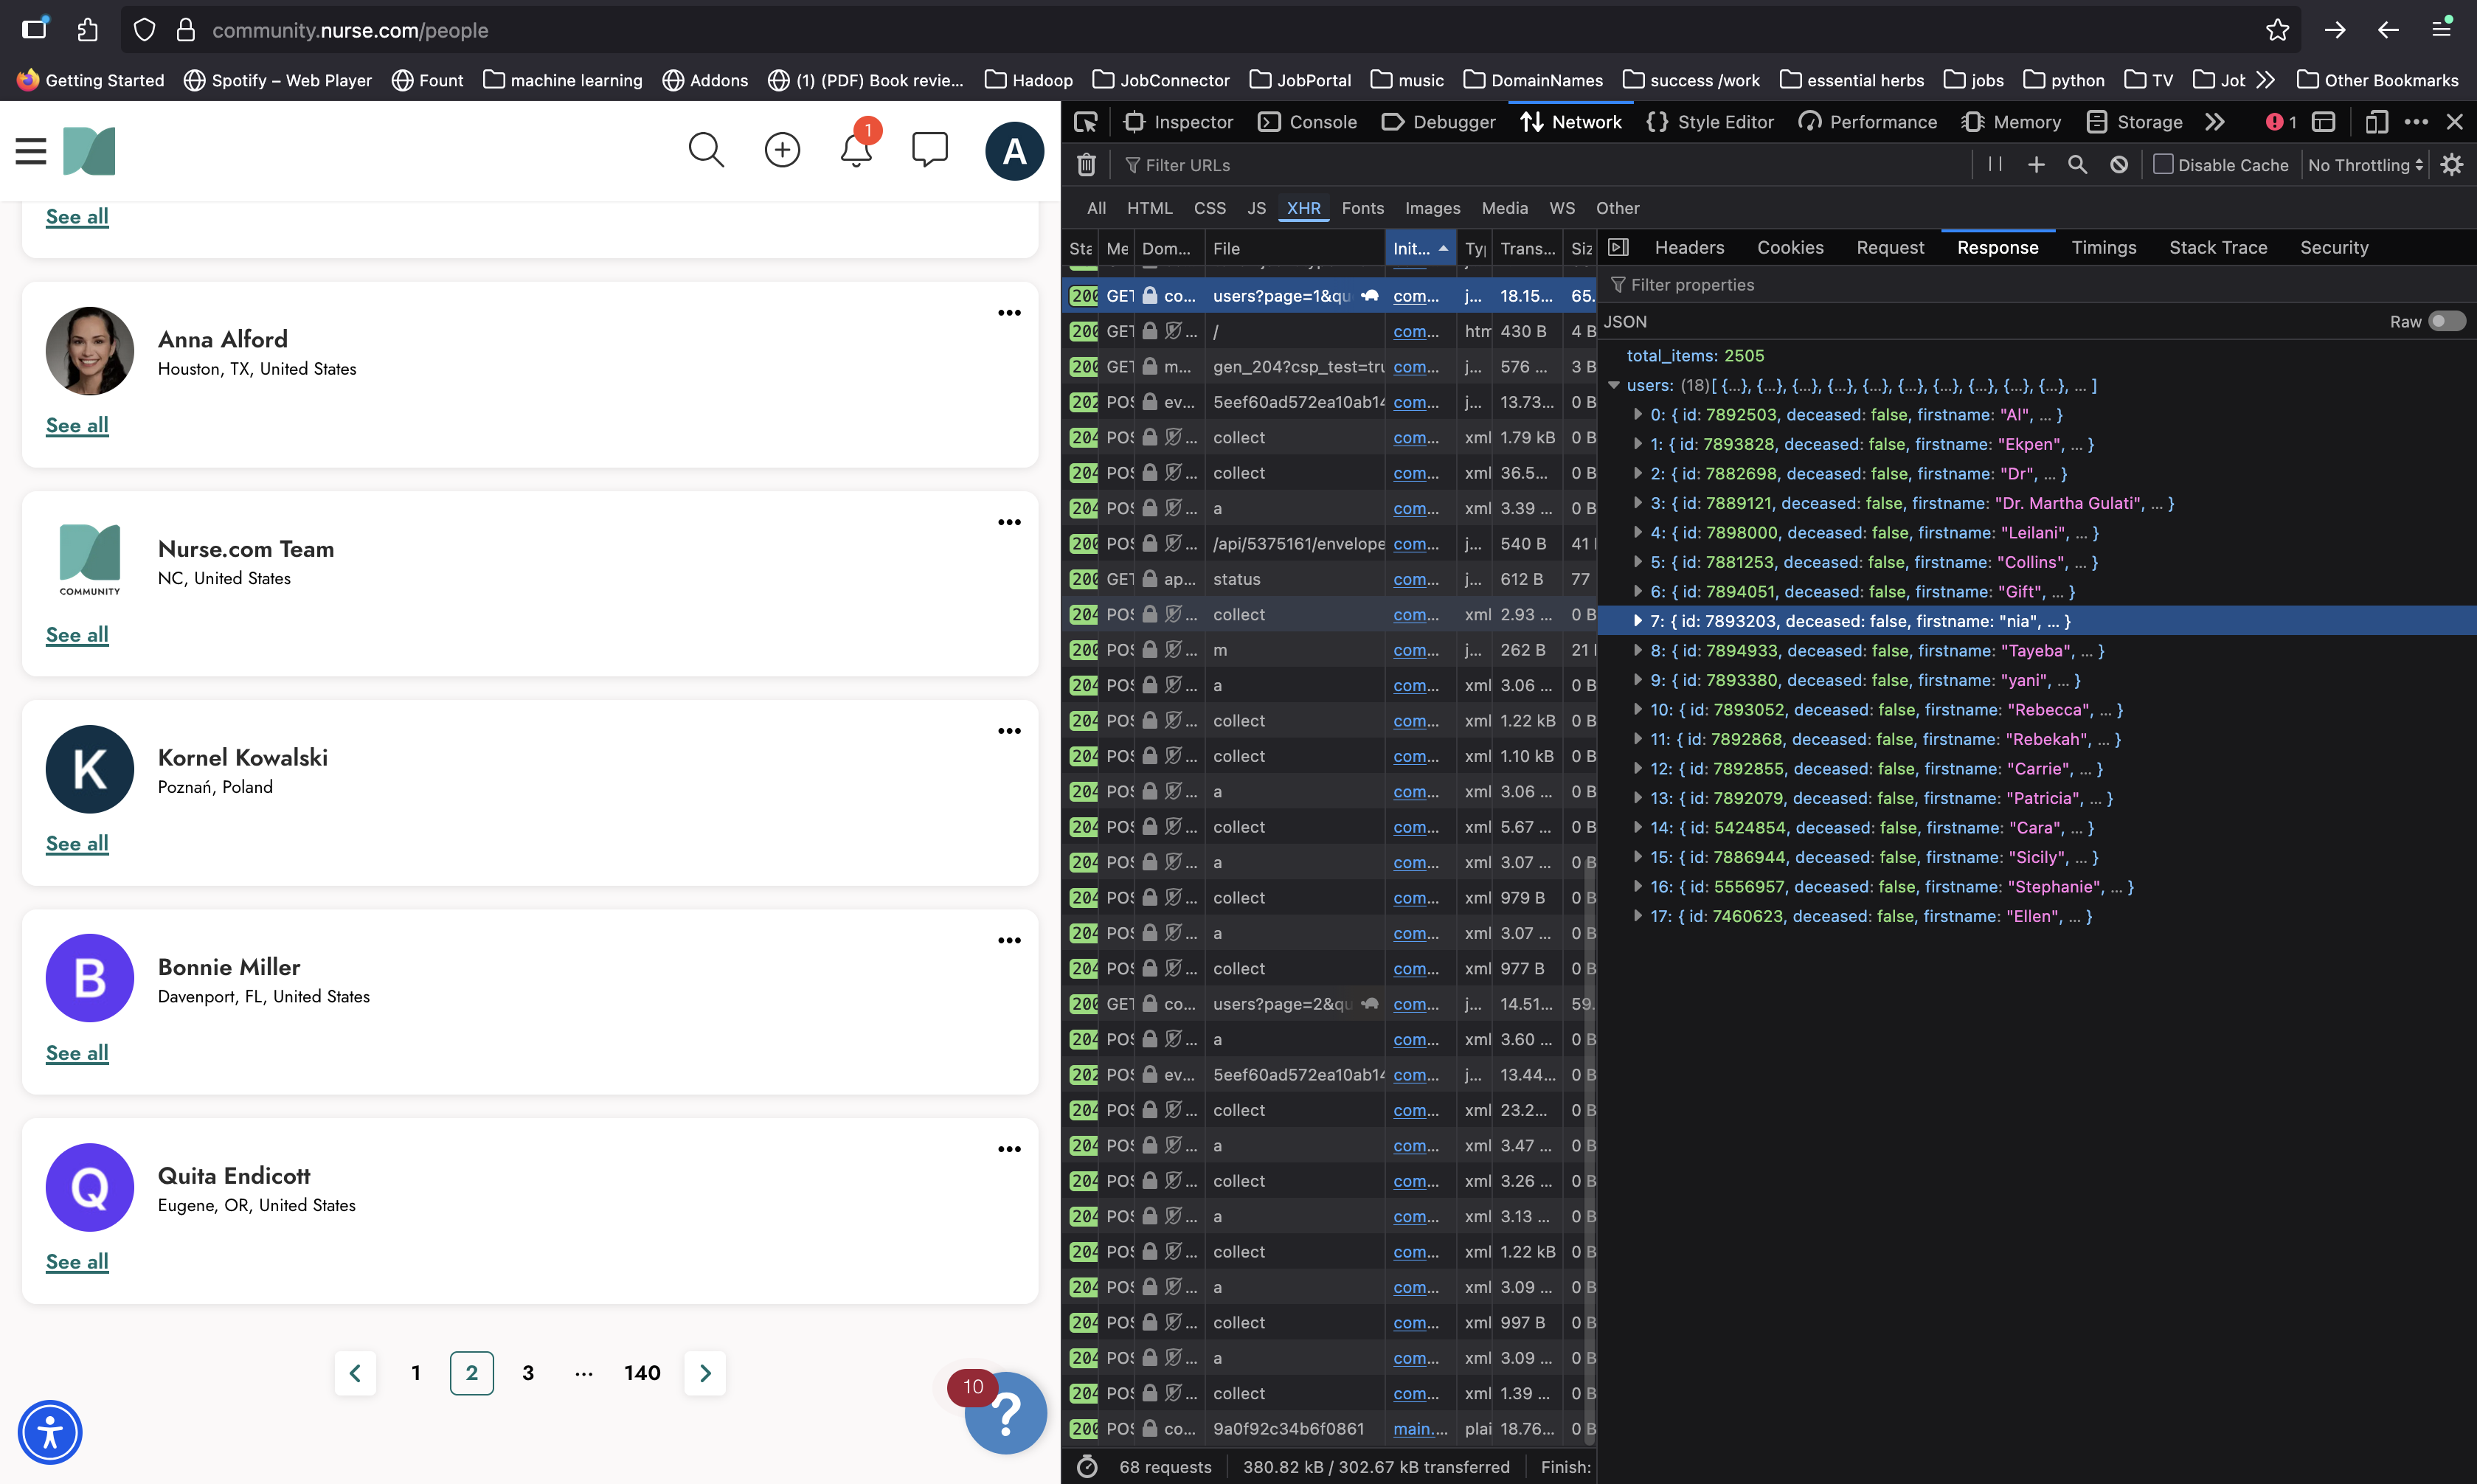
Task: Expand user 7 with firstname nia
Action: click(1637, 621)
